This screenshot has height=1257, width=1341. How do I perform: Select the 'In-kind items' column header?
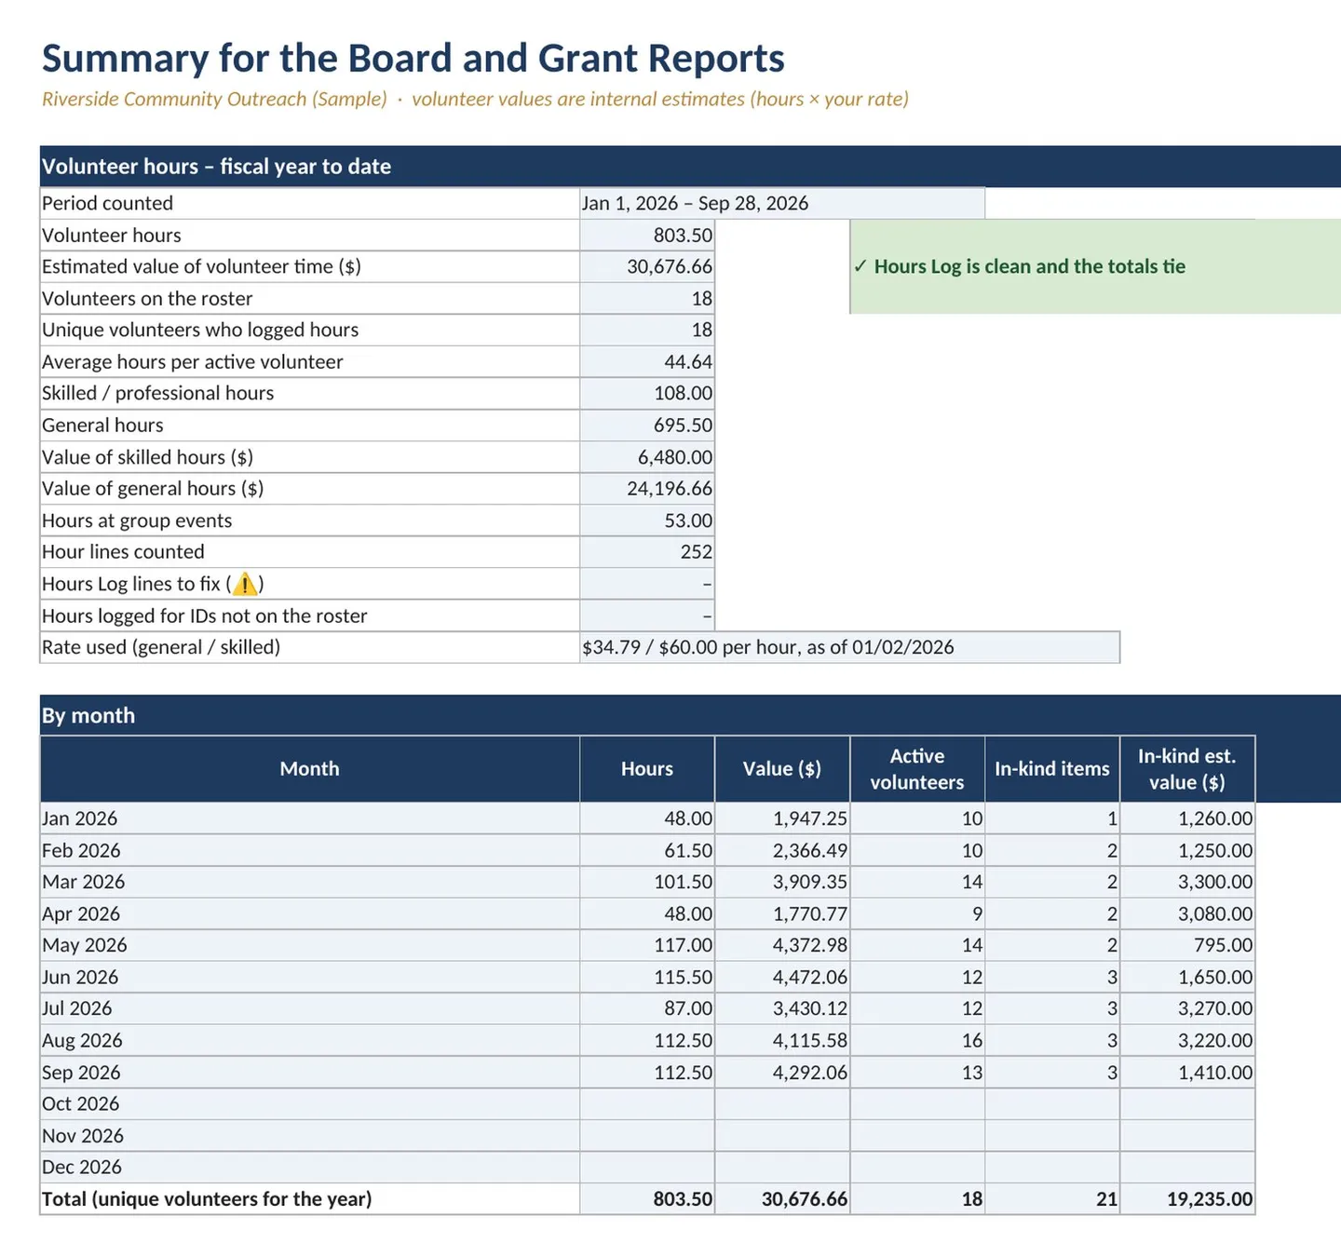point(1052,769)
